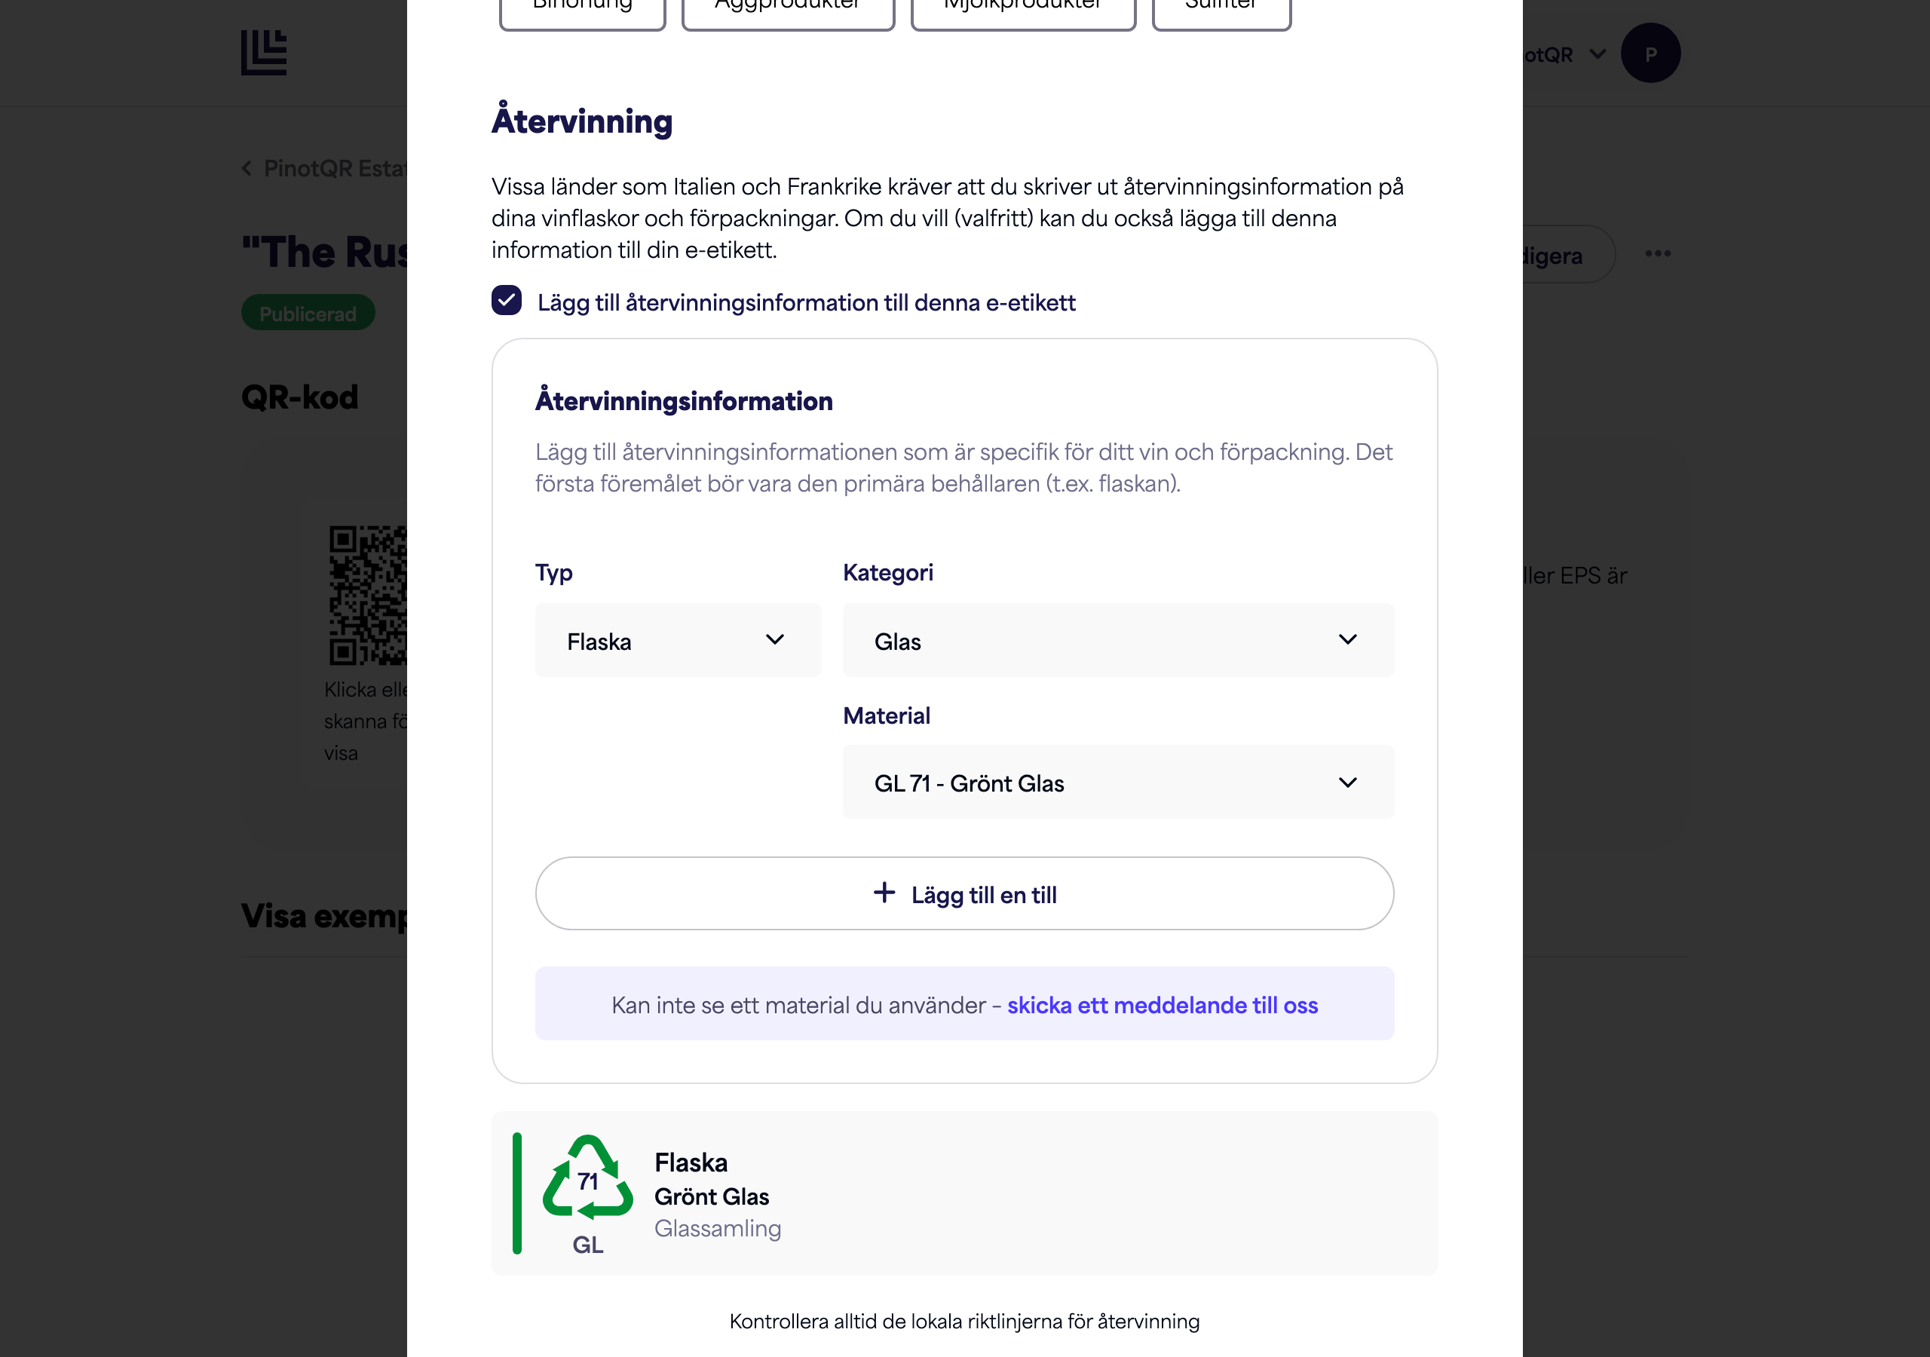Click the app logo icon in header
Screen dimensions: 1930x1357
tap(264, 52)
